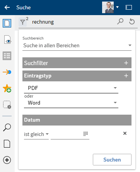Open the PDF entry type dropdown
The height and width of the screenshot is (172, 140).
click(x=71, y=88)
